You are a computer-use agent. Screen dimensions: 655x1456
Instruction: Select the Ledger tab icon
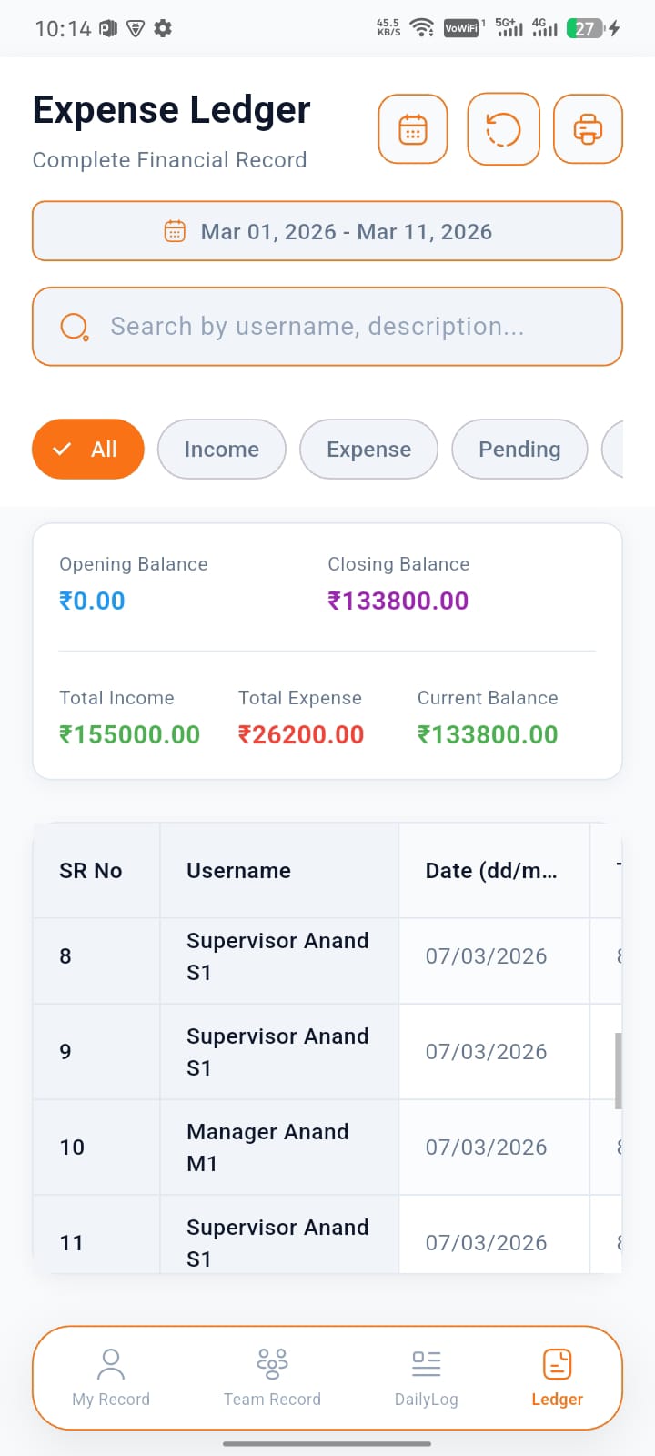(x=557, y=1367)
